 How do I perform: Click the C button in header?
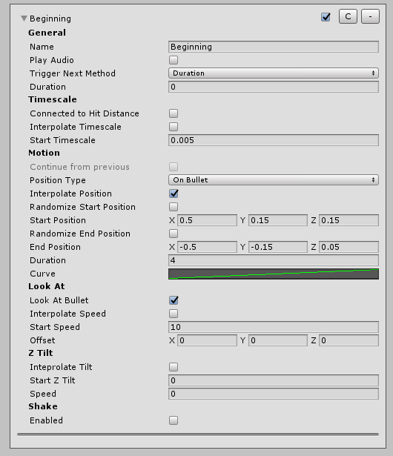pyautogui.click(x=348, y=16)
